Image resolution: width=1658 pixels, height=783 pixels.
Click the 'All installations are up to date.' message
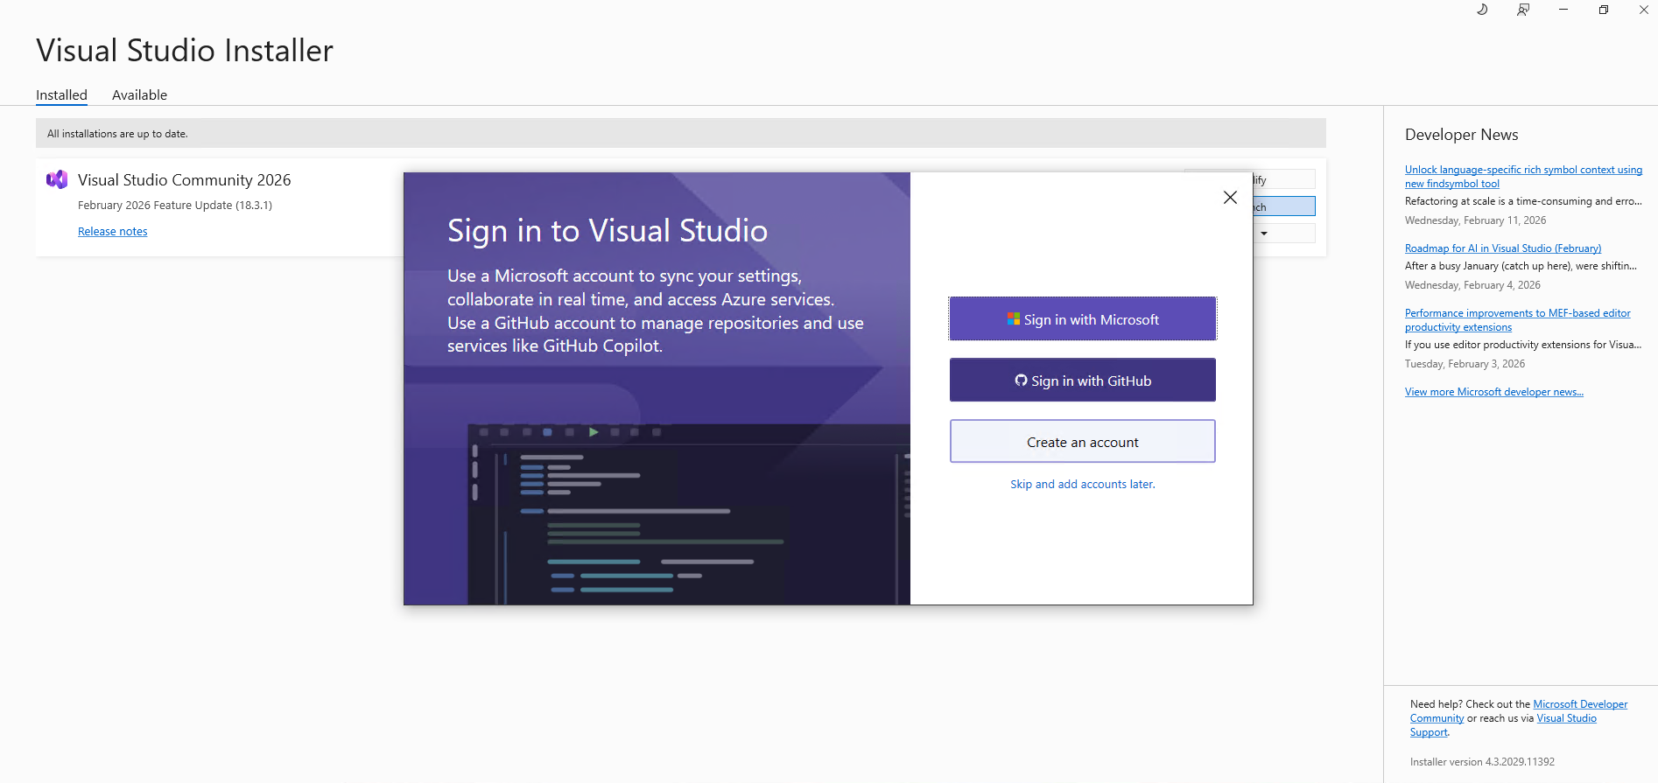click(x=117, y=134)
